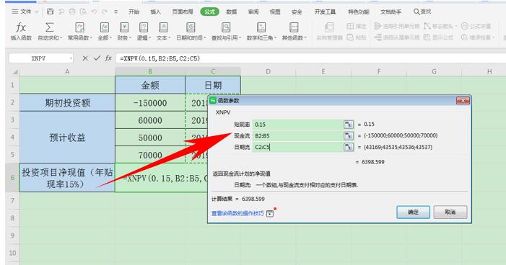Cancel formula entry with the X icon
Image resolution: width=506 pixels, height=265 pixels.
click(85, 58)
